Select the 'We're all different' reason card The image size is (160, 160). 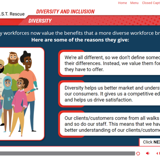[x=110, y=63]
